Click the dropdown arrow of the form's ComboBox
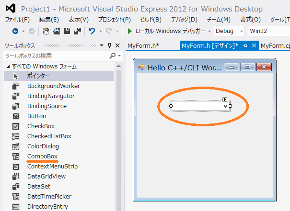The height and width of the screenshot is (211, 290). coord(226,106)
